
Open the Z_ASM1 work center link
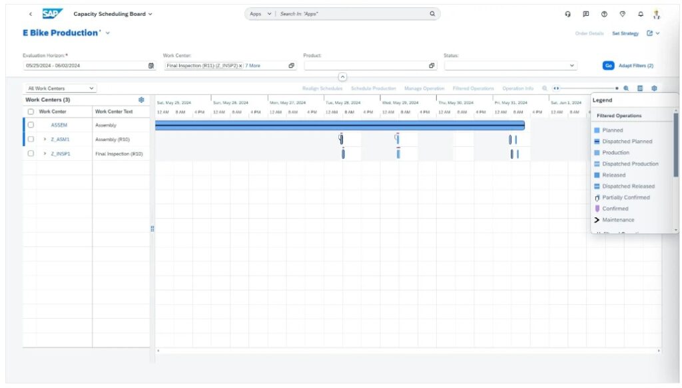pos(60,140)
